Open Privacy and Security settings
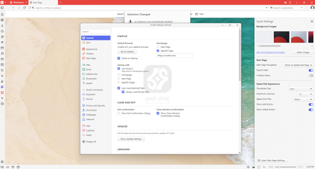The height and width of the screenshot is (169, 315). tap(95, 106)
